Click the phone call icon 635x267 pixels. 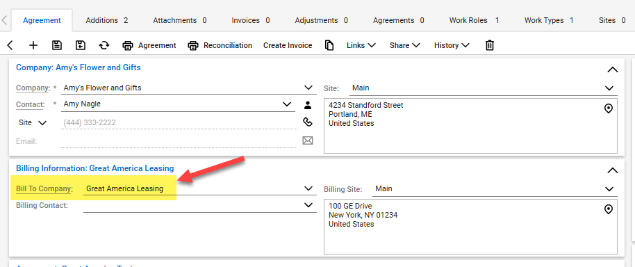[308, 122]
